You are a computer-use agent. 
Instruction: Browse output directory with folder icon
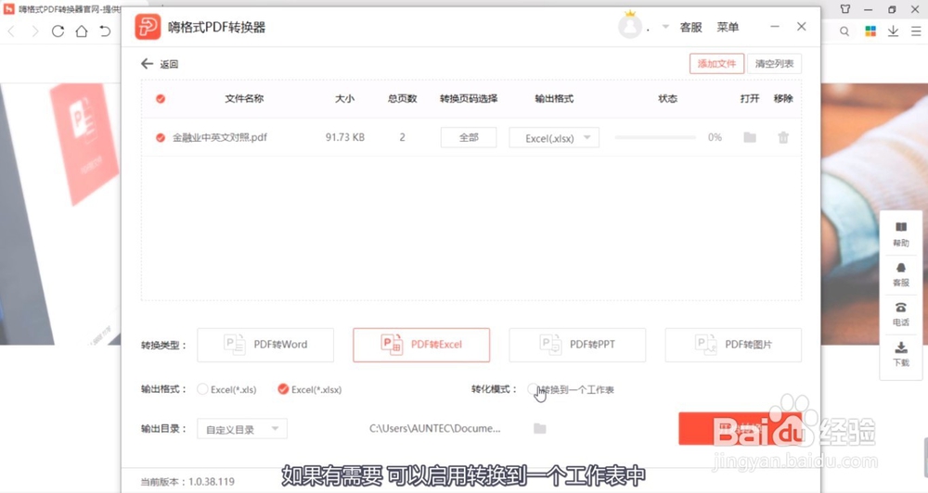pyautogui.click(x=540, y=428)
